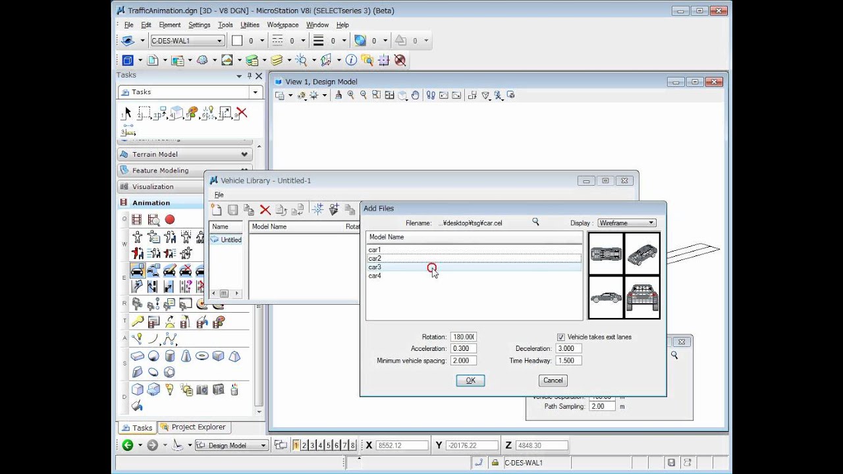Open the Utilities menu
The image size is (843, 474).
coord(250,25)
